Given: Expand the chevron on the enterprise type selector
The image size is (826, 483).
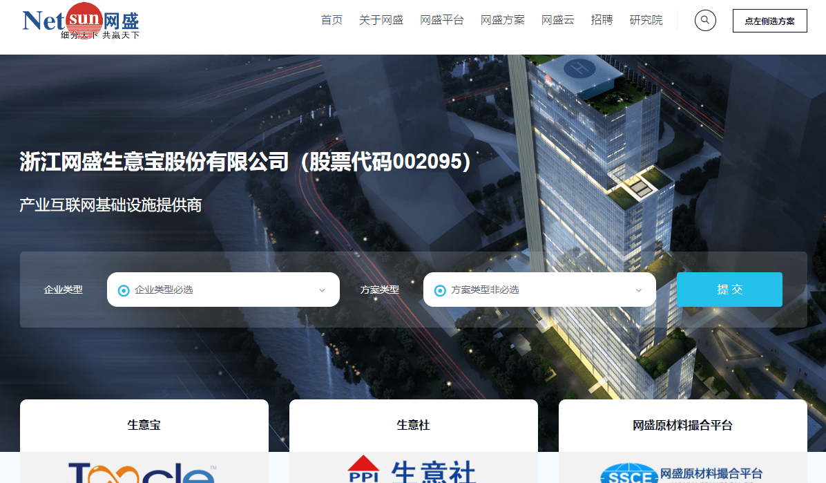Looking at the screenshot, I should click(322, 290).
